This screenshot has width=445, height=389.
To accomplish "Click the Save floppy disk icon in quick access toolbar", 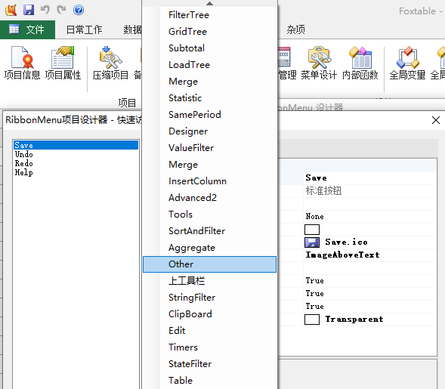I will (29, 11).
